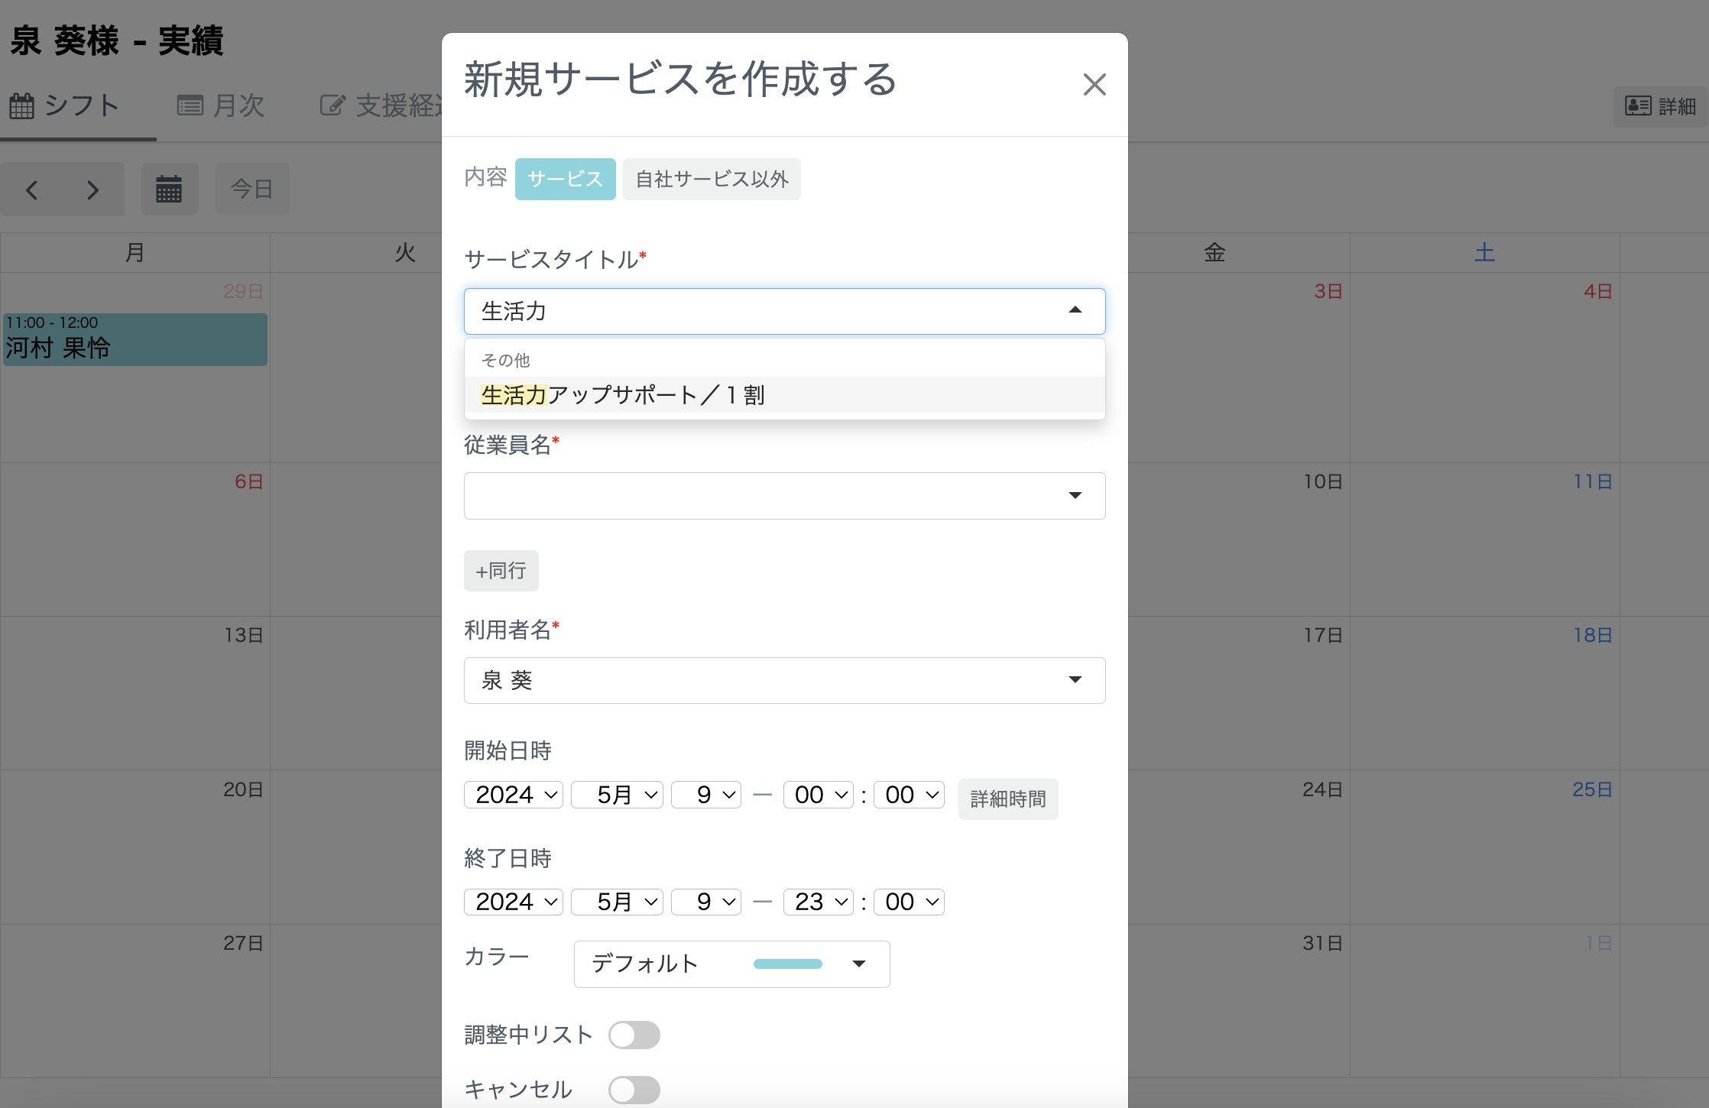Select the 支援経過 pencil icon
The image size is (1709, 1108).
[x=332, y=105]
